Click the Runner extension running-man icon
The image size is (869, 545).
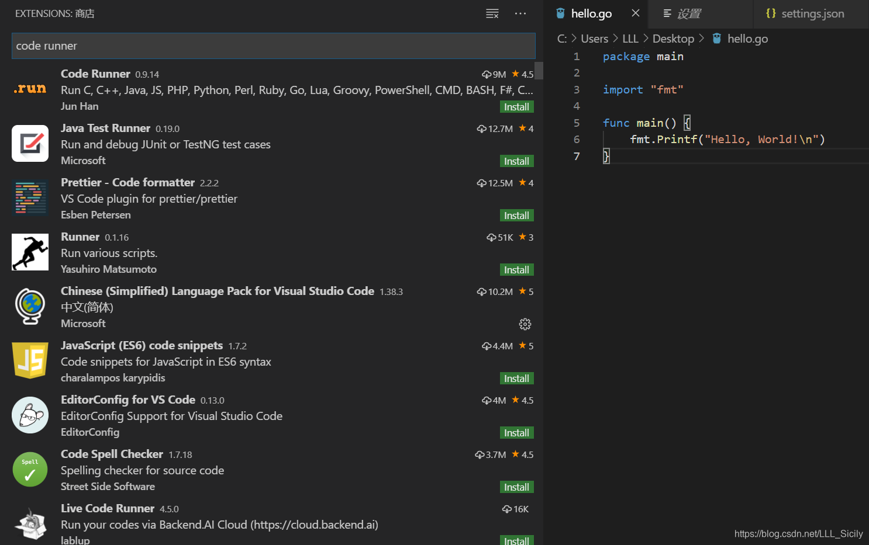(30, 252)
